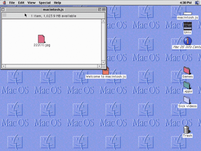Click the 'Sick videos' label
Image resolution: width=201 pixels, height=151 pixels.
187,106
